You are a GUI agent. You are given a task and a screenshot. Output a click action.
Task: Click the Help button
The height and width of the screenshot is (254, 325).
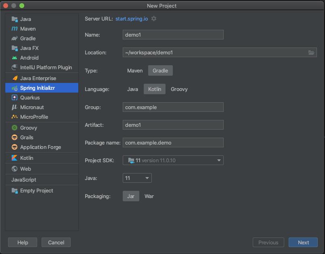tap(23, 242)
